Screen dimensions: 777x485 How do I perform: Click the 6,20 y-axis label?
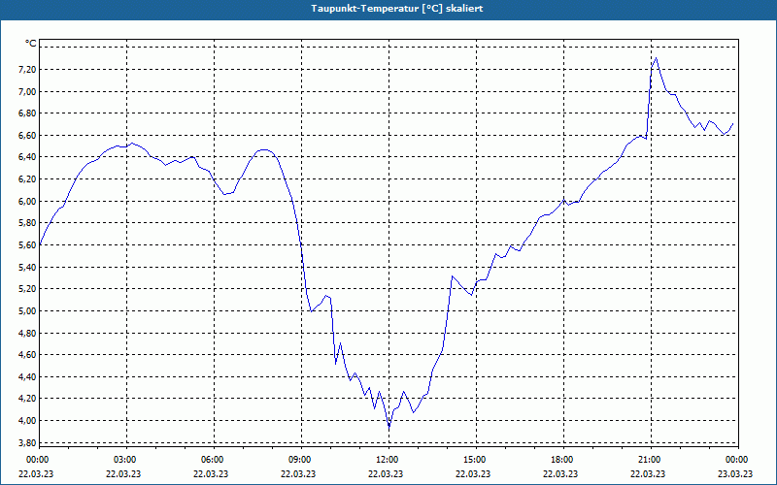tap(27, 179)
